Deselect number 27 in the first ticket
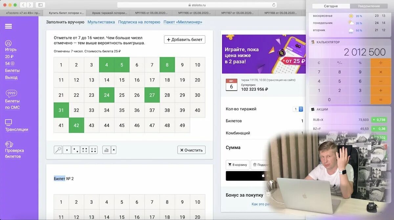This screenshot has width=394, height=220. point(152,95)
